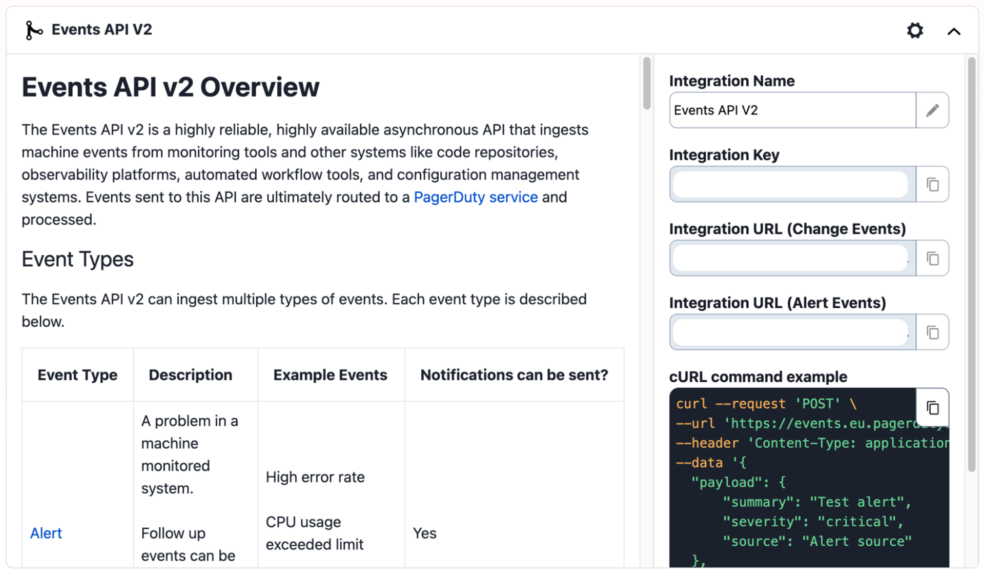This screenshot has height=576, width=984.
Task: Copy the Alert Events integration URL
Action: (x=933, y=332)
